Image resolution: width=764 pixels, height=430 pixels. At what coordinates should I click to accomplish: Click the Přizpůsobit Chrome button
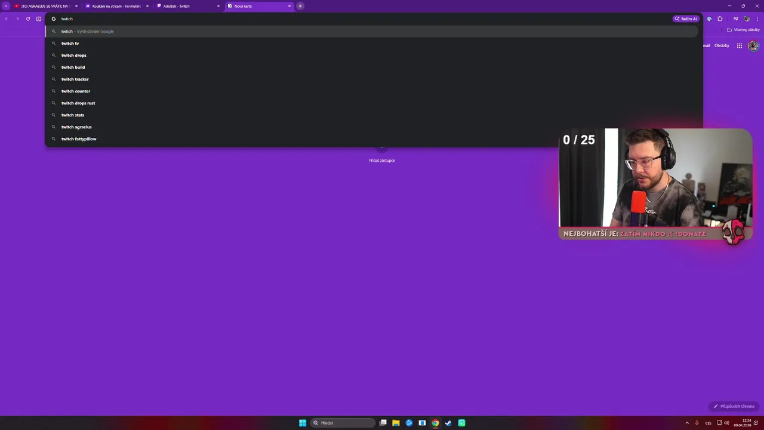click(734, 406)
